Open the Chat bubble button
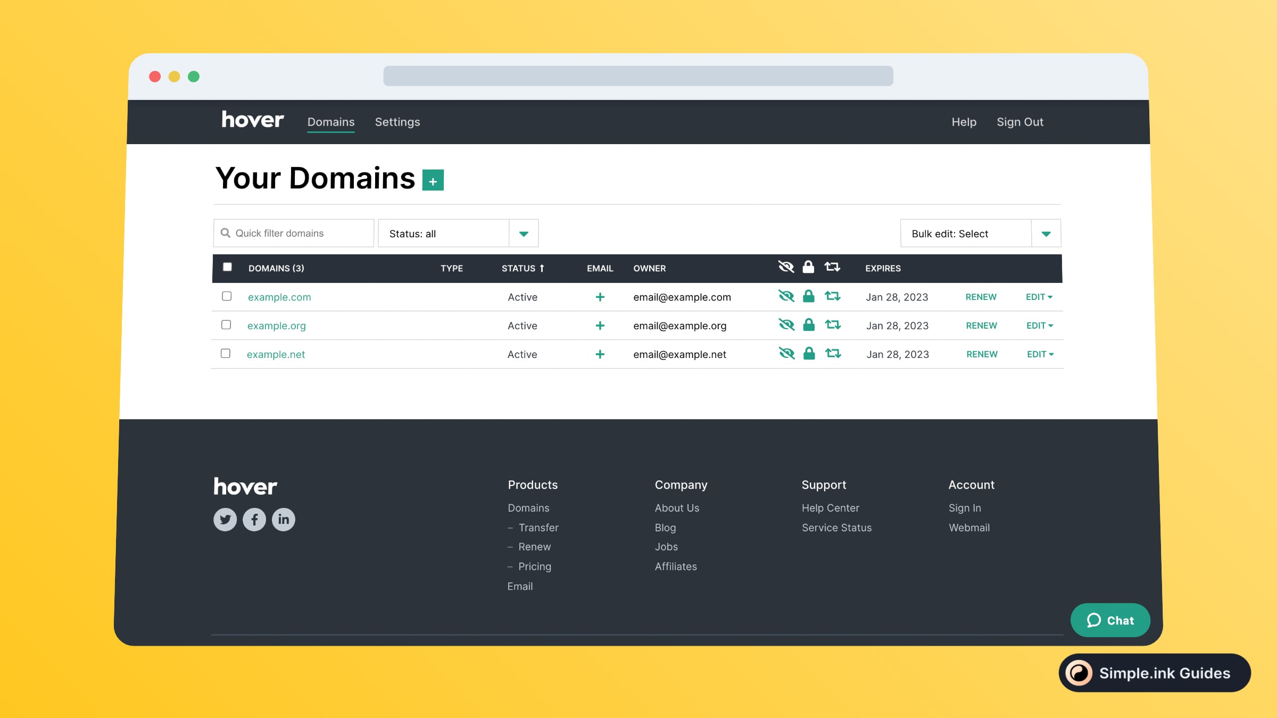Image resolution: width=1277 pixels, height=718 pixels. (1110, 620)
